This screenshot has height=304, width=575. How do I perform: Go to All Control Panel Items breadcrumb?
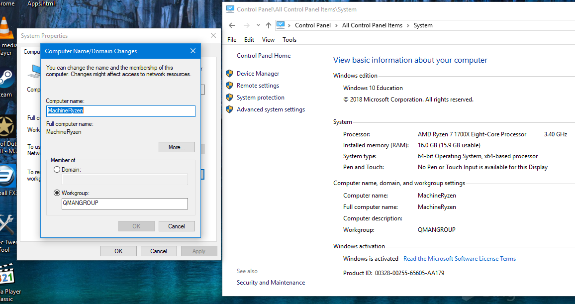[372, 25]
